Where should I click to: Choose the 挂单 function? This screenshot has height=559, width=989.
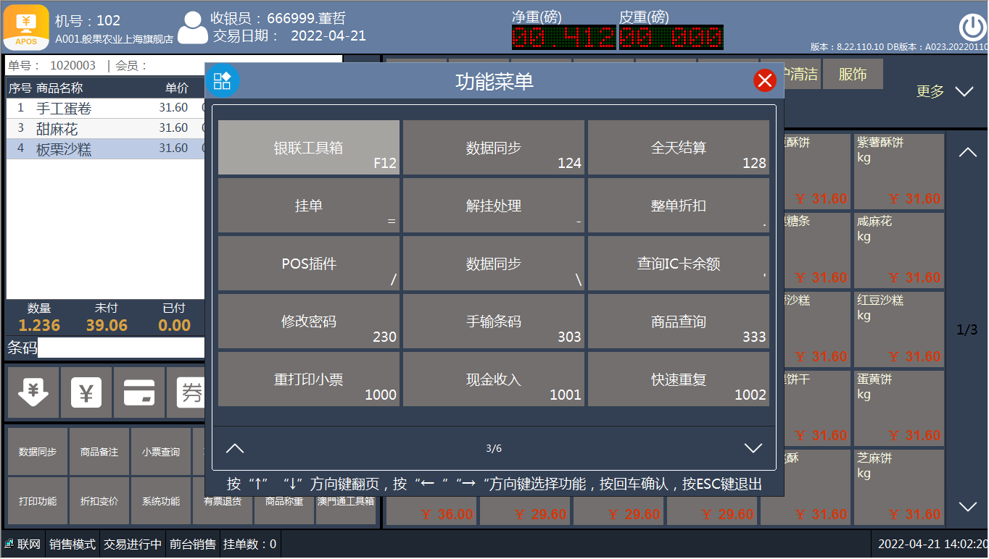[309, 206]
